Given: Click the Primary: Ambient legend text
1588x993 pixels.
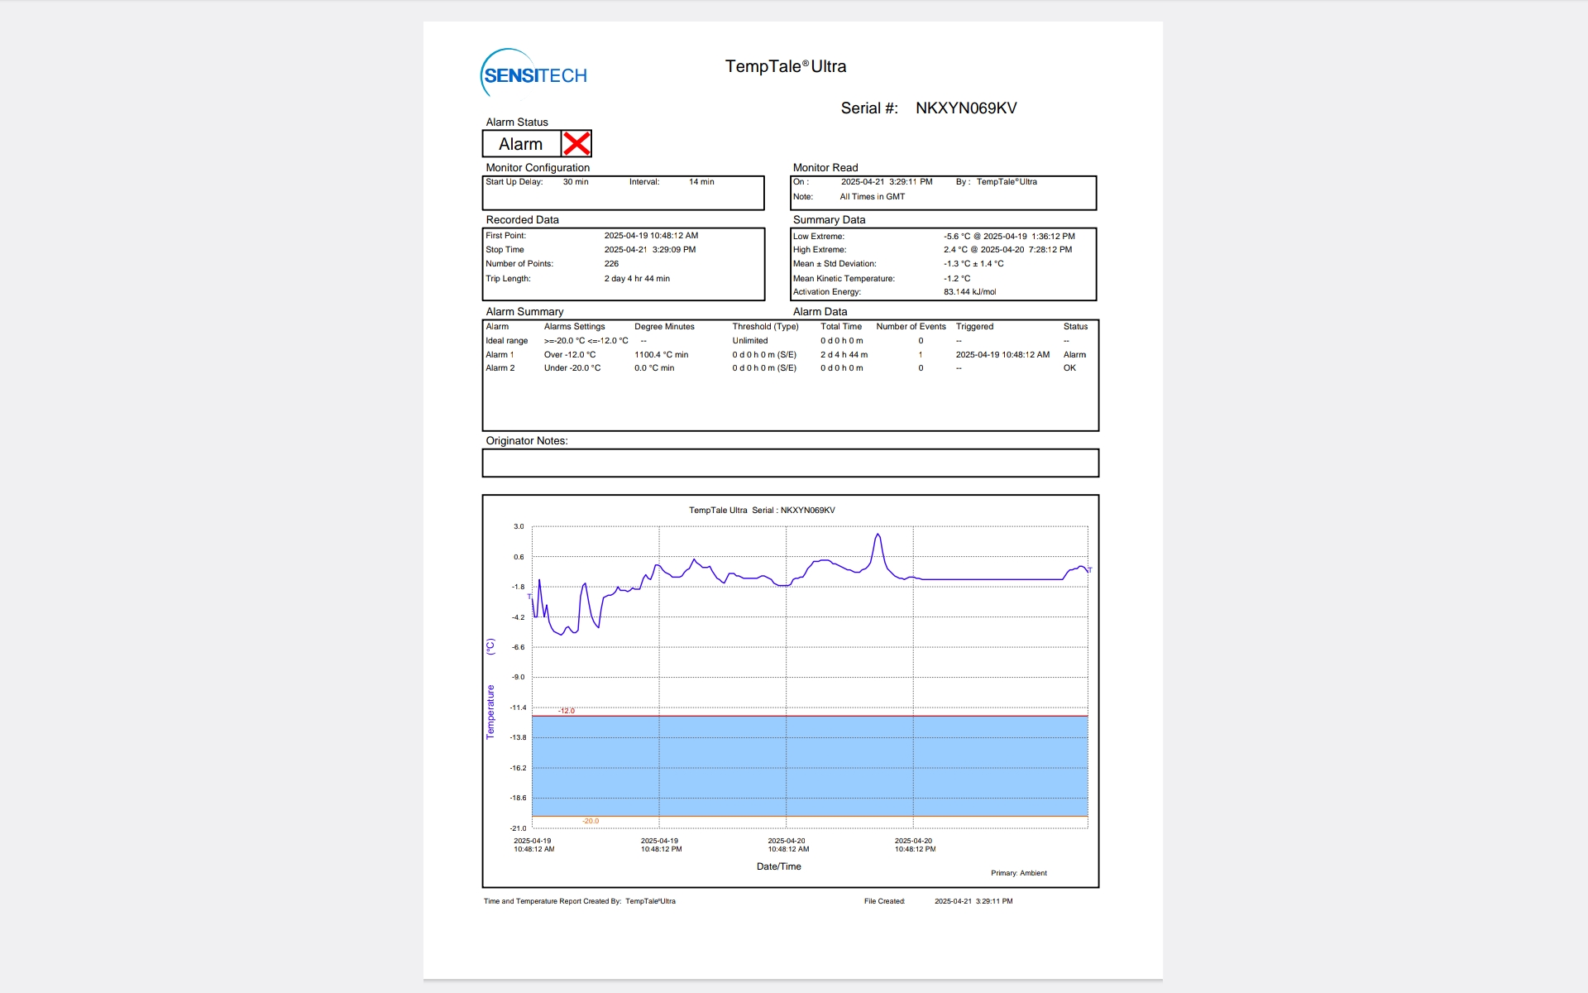Looking at the screenshot, I should 1019,873.
